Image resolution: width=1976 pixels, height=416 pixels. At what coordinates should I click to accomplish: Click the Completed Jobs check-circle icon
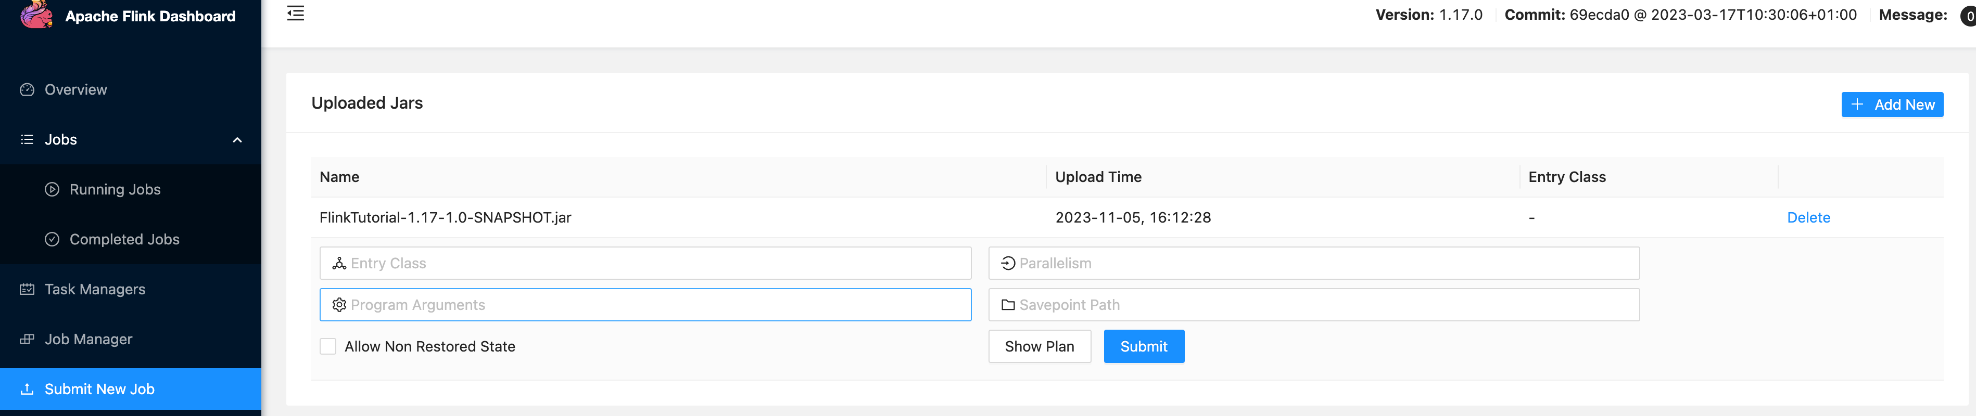(52, 239)
